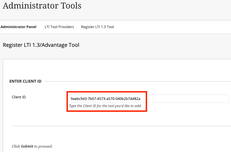Screen dimensions: 231x152
Task: Click 'Advantage Tool' in the page title
Action: click(65, 45)
